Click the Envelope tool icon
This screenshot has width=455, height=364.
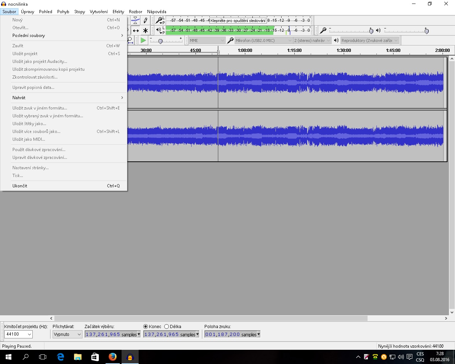[135, 21]
